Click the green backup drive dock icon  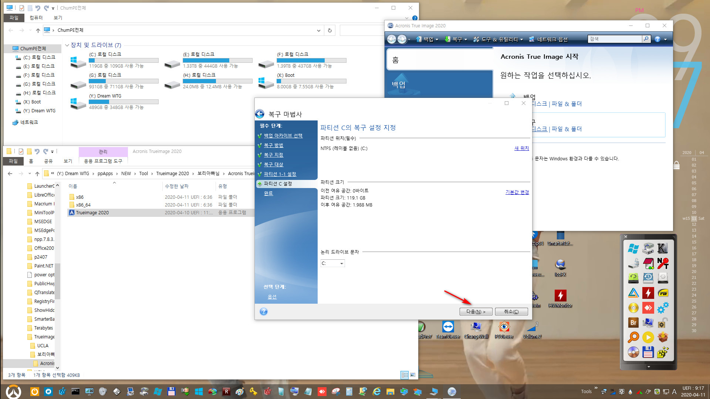(x=633, y=278)
